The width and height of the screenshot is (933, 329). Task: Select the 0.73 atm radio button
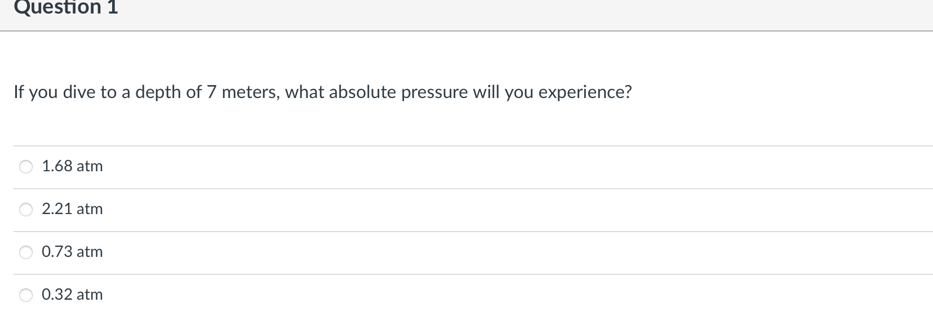point(26,252)
